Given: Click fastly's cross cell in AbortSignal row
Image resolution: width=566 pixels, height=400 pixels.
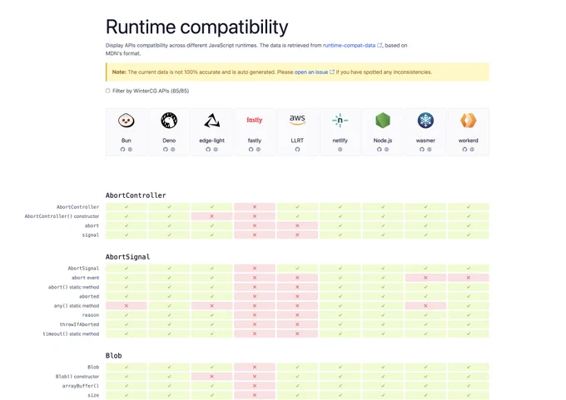Looking at the screenshot, I should pos(255,269).
